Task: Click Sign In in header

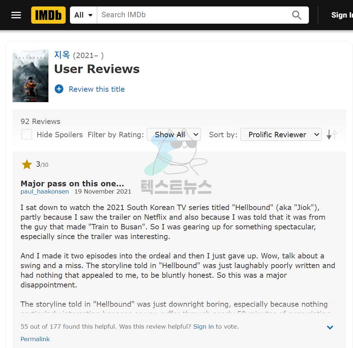Action: pos(342,15)
